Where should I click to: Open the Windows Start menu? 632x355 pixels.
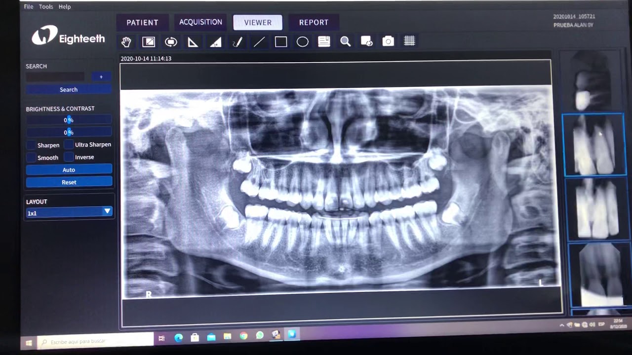pyautogui.click(x=29, y=342)
